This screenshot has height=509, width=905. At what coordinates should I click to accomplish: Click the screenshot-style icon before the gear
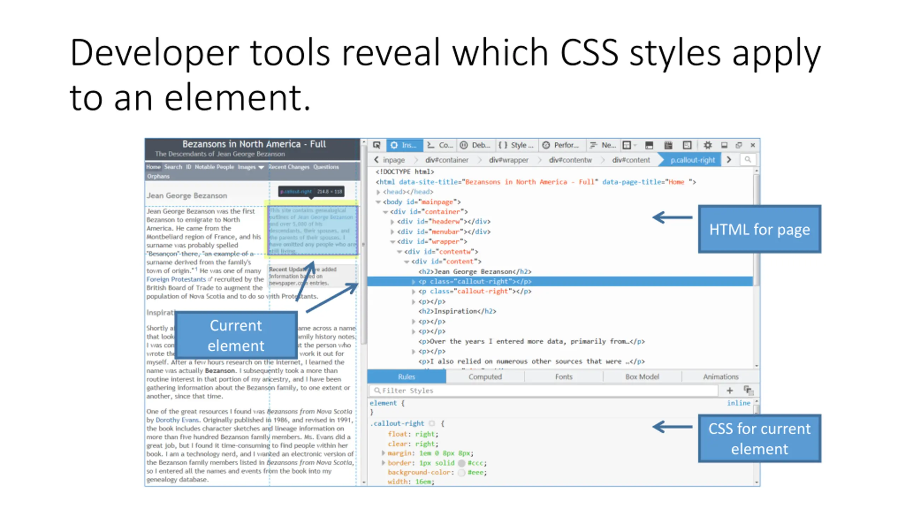point(687,145)
